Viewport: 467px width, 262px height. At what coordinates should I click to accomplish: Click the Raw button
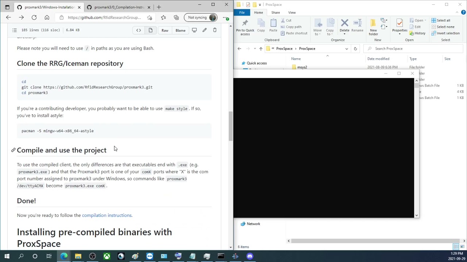tap(165, 30)
